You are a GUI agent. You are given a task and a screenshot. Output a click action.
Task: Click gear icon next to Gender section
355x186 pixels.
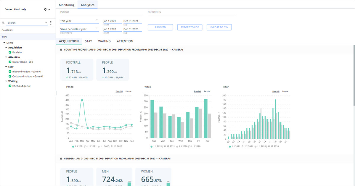point(61,159)
